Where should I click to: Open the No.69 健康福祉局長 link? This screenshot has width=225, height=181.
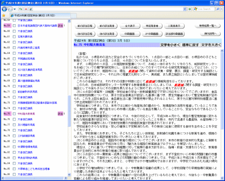(29, 81)
